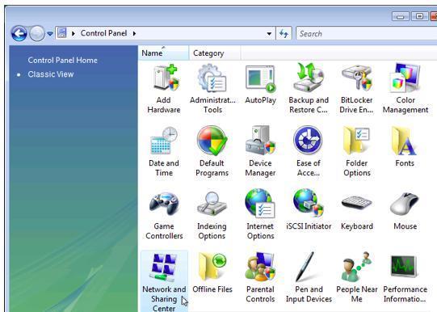
Task: Open Administrative Tools
Action: (212, 89)
